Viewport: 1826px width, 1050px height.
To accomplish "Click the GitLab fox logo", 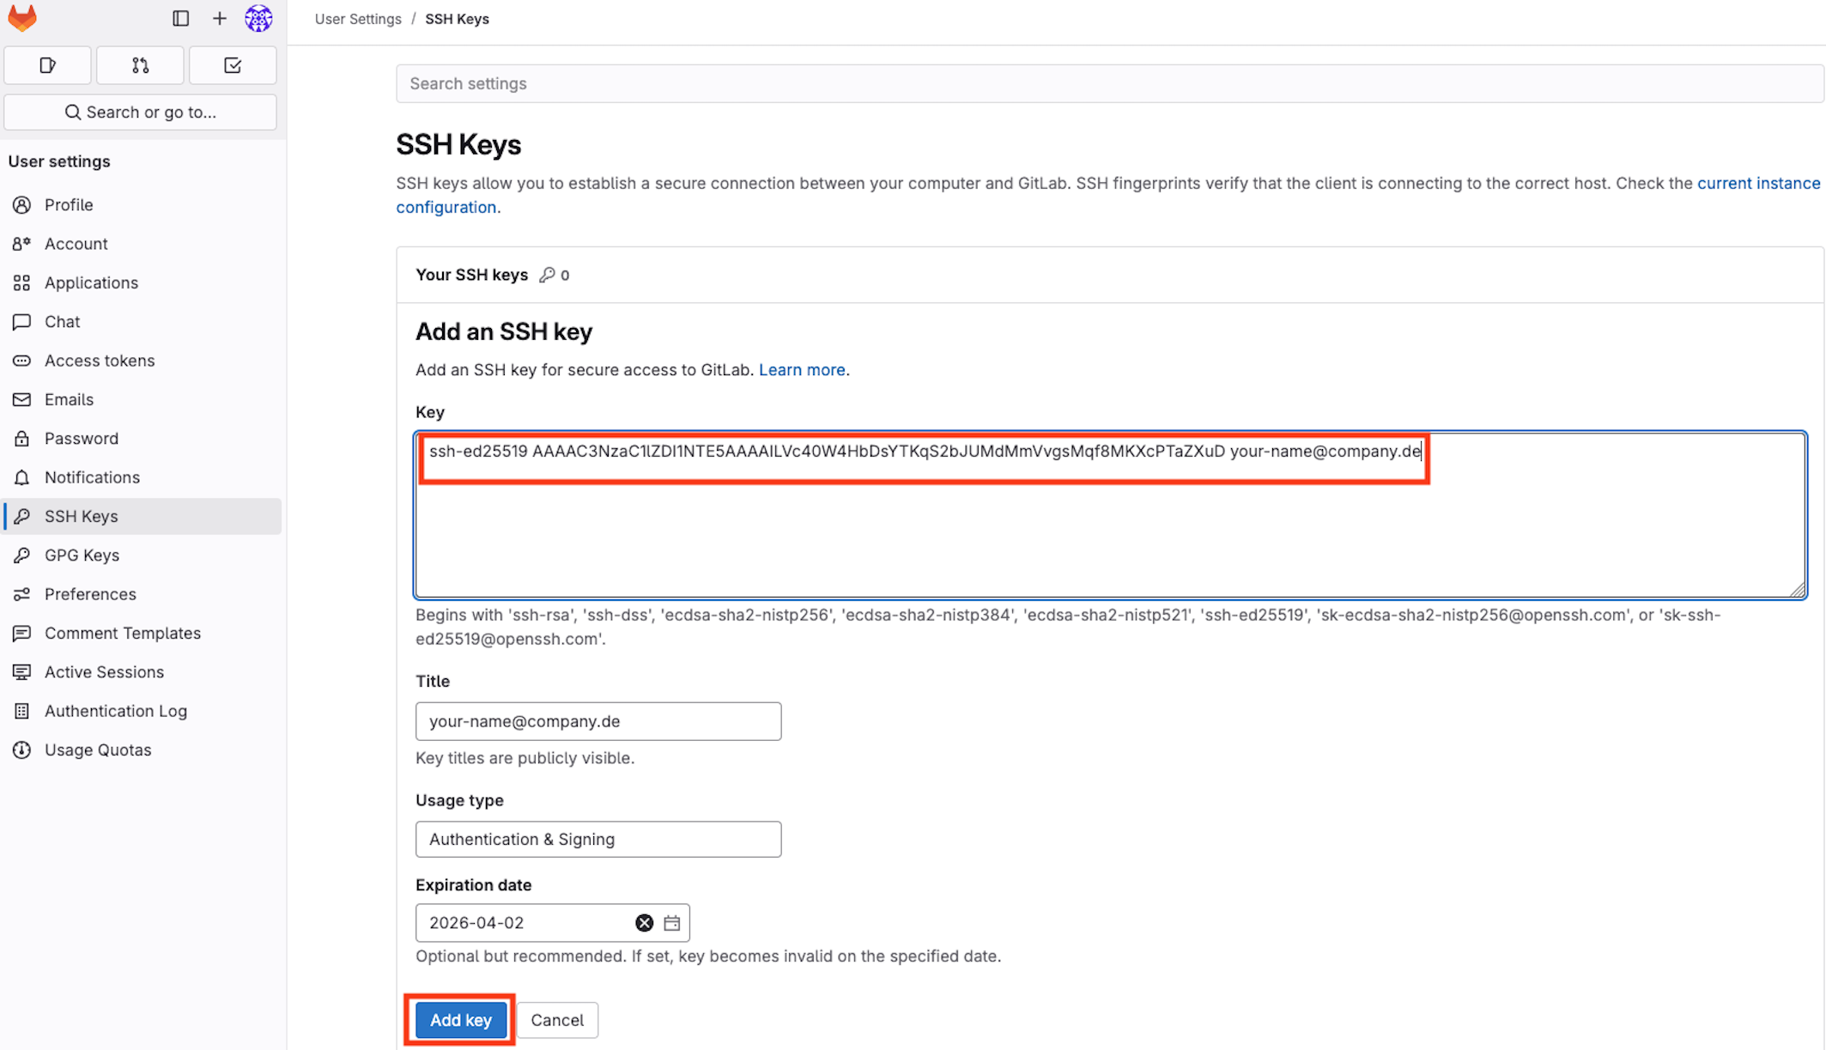I will [x=22, y=18].
